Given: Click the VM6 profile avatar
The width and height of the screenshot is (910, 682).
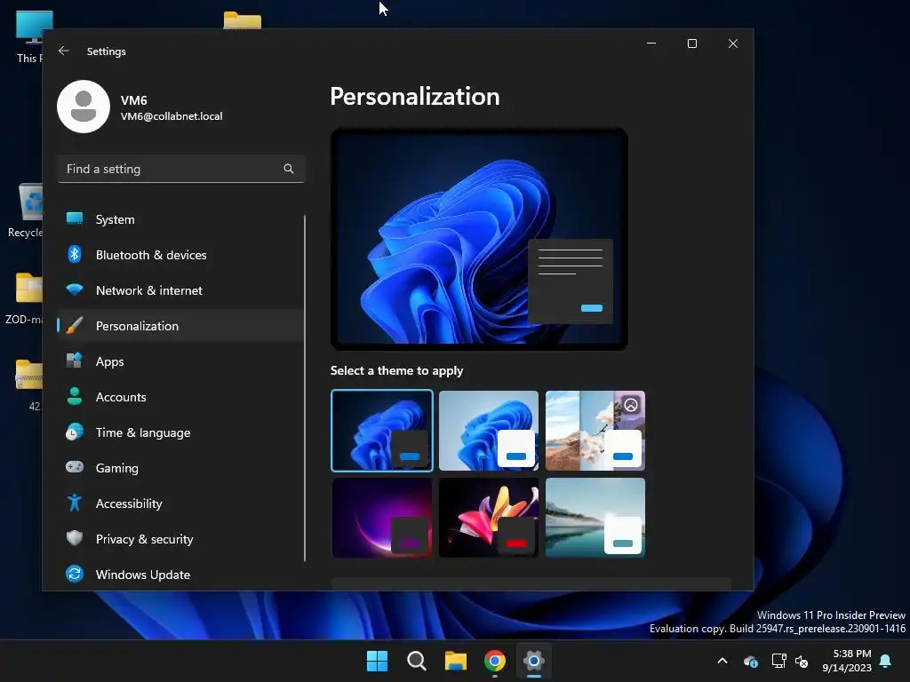Looking at the screenshot, I should pos(84,107).
